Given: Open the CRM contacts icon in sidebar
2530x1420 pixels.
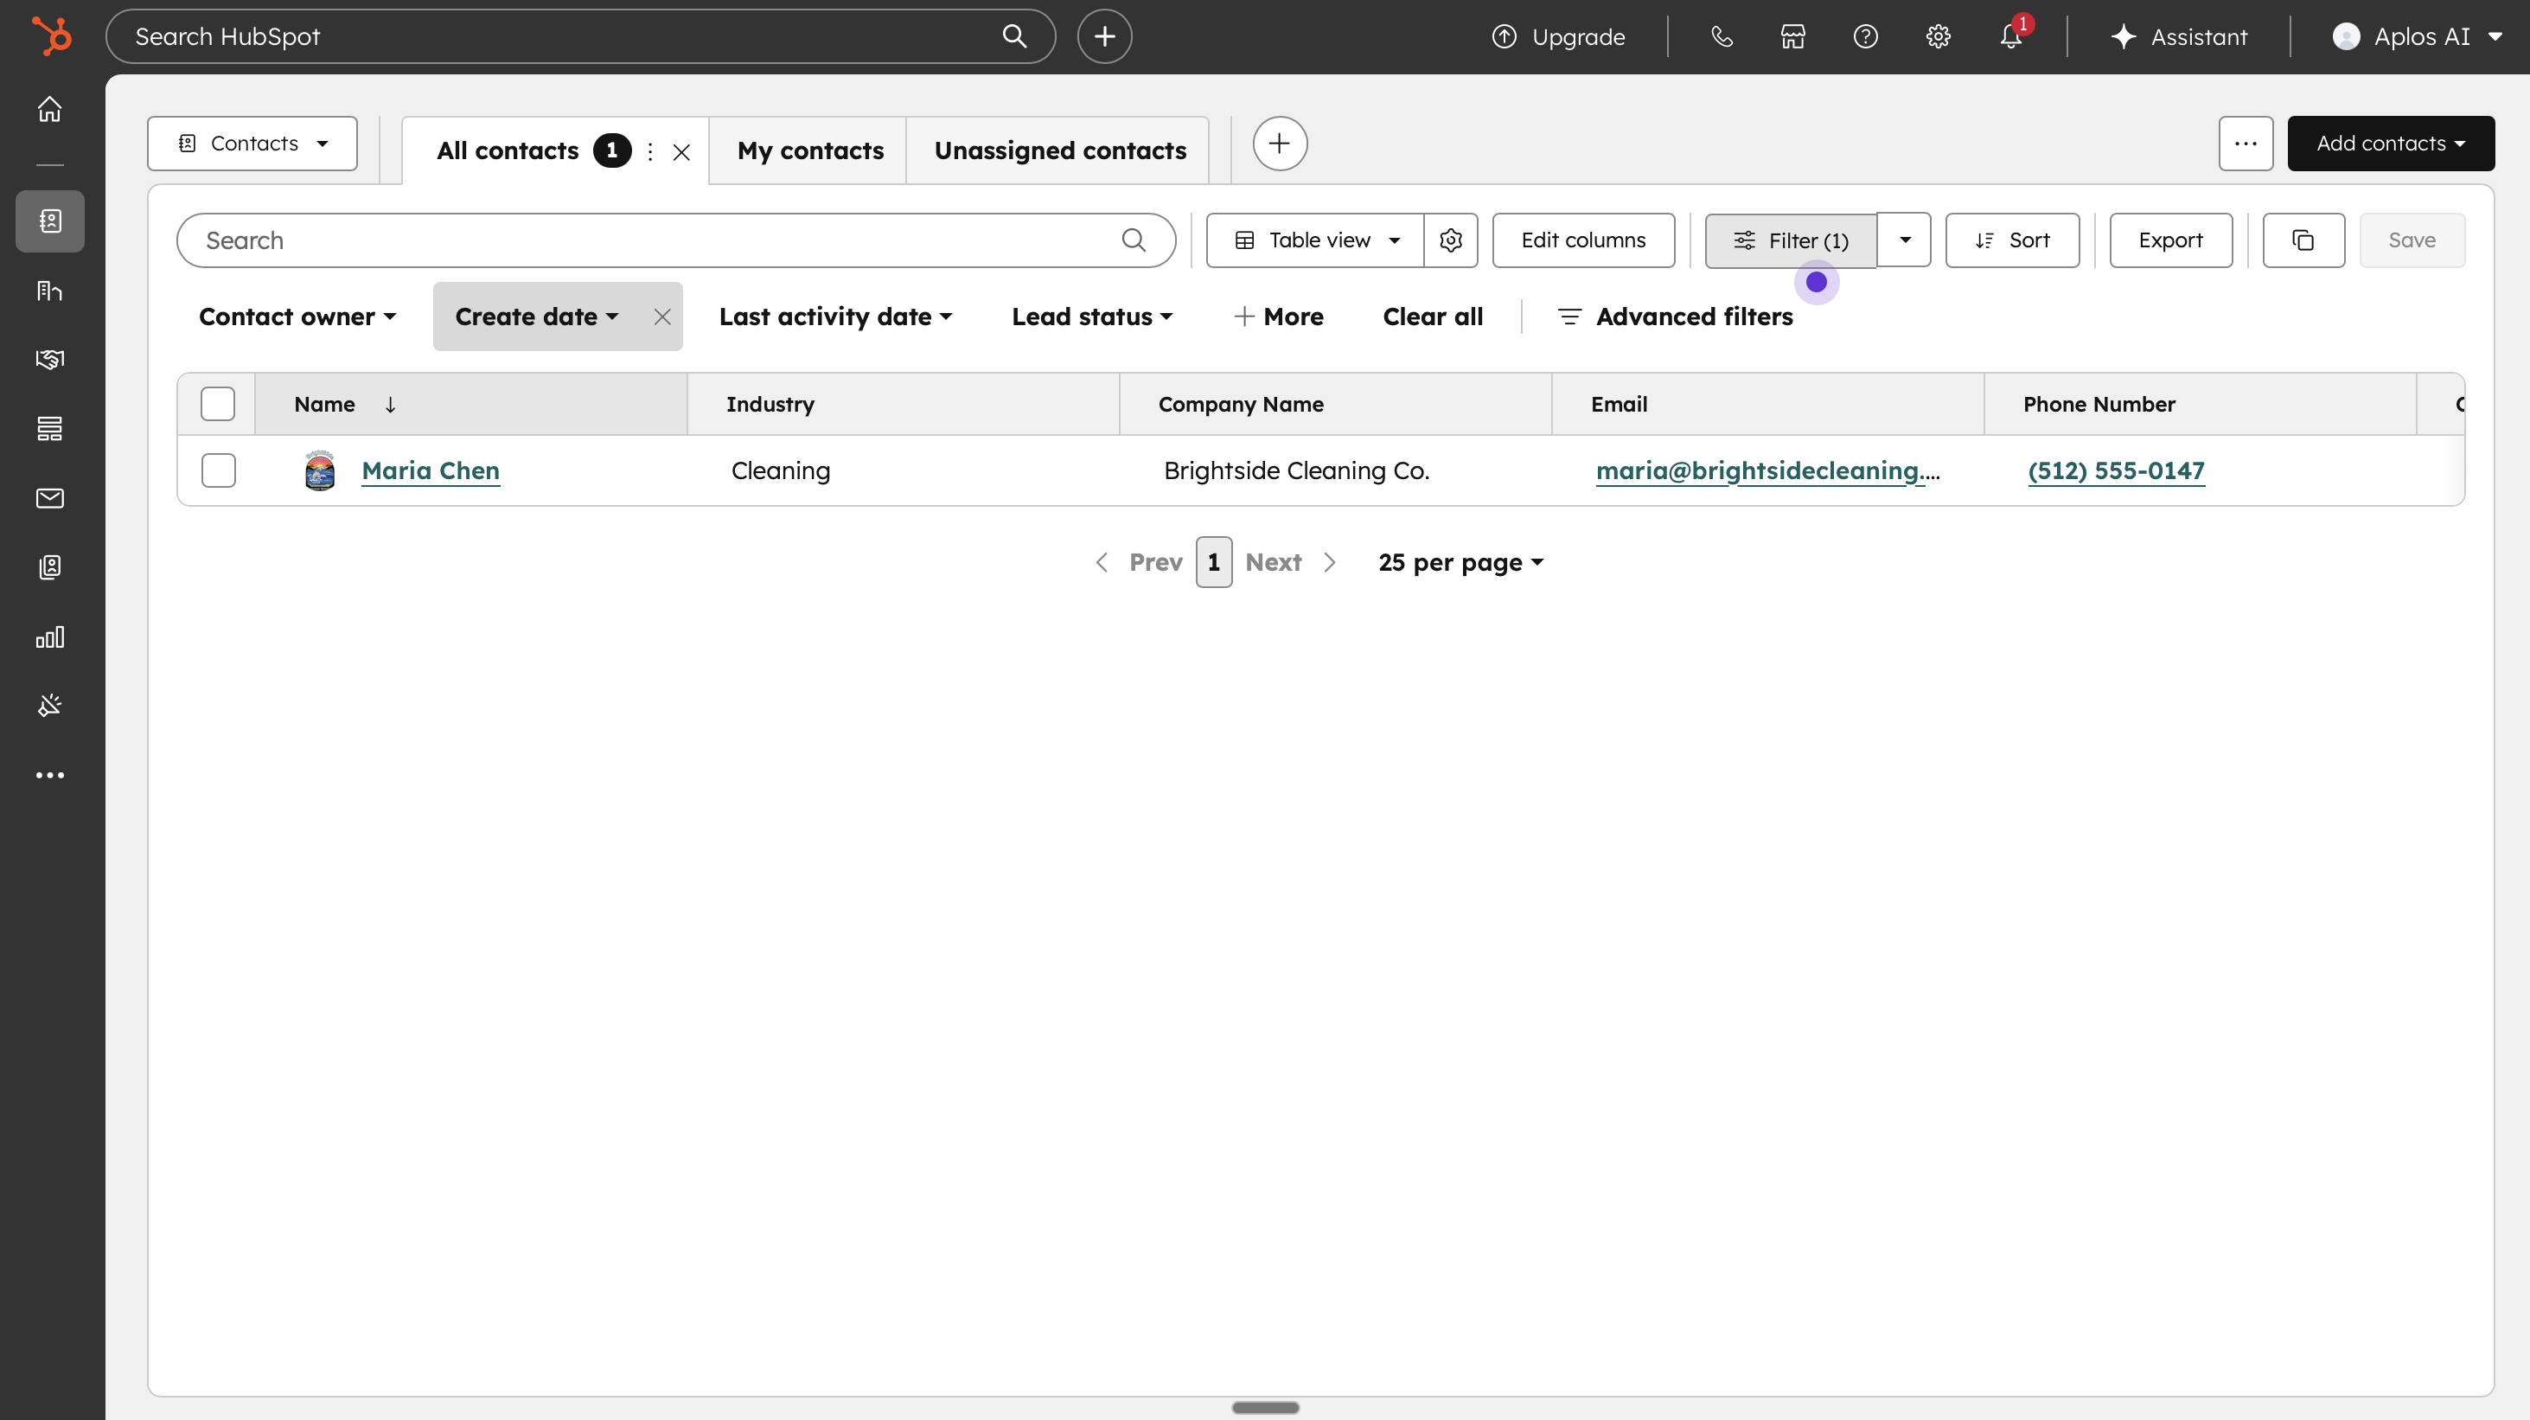Looking at the screenshot, I should [x=49, y=221].
